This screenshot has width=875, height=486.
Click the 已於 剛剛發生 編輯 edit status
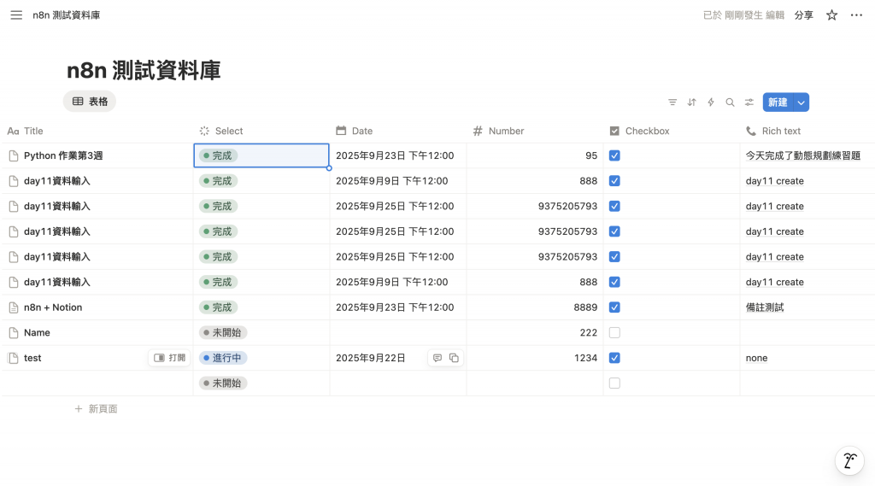[x=743, y=15]
